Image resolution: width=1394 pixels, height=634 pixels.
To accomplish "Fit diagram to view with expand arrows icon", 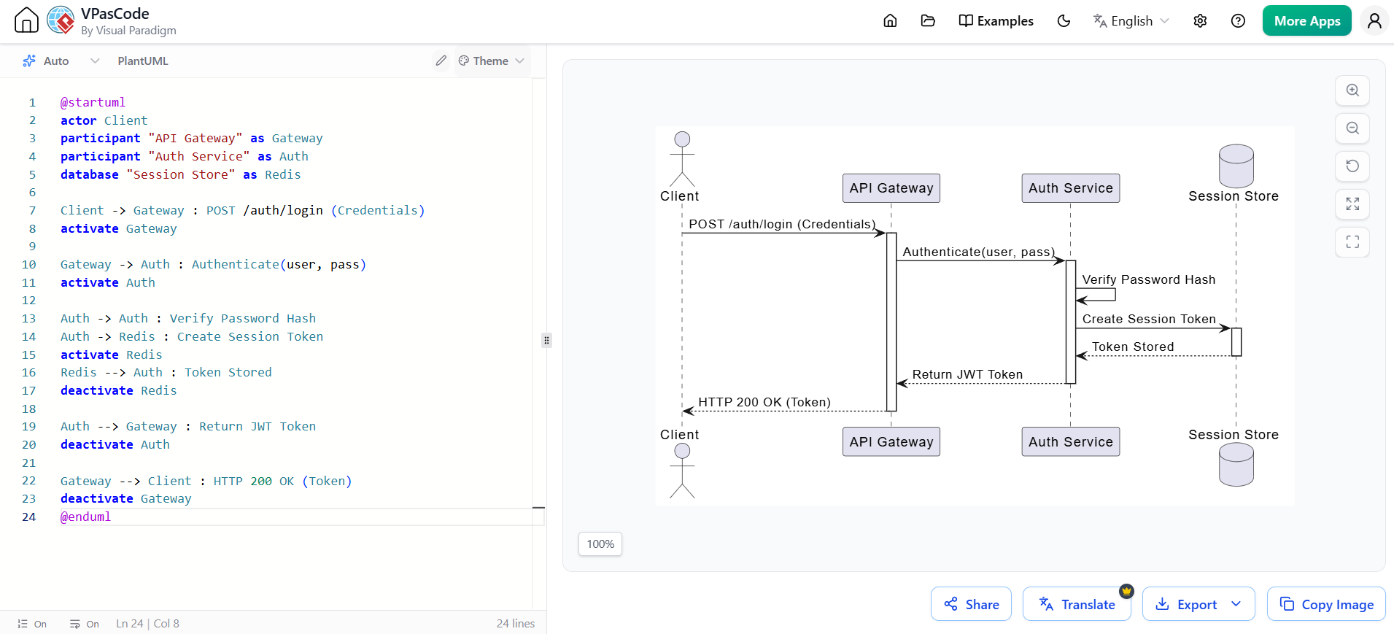I will [1352, 204].
